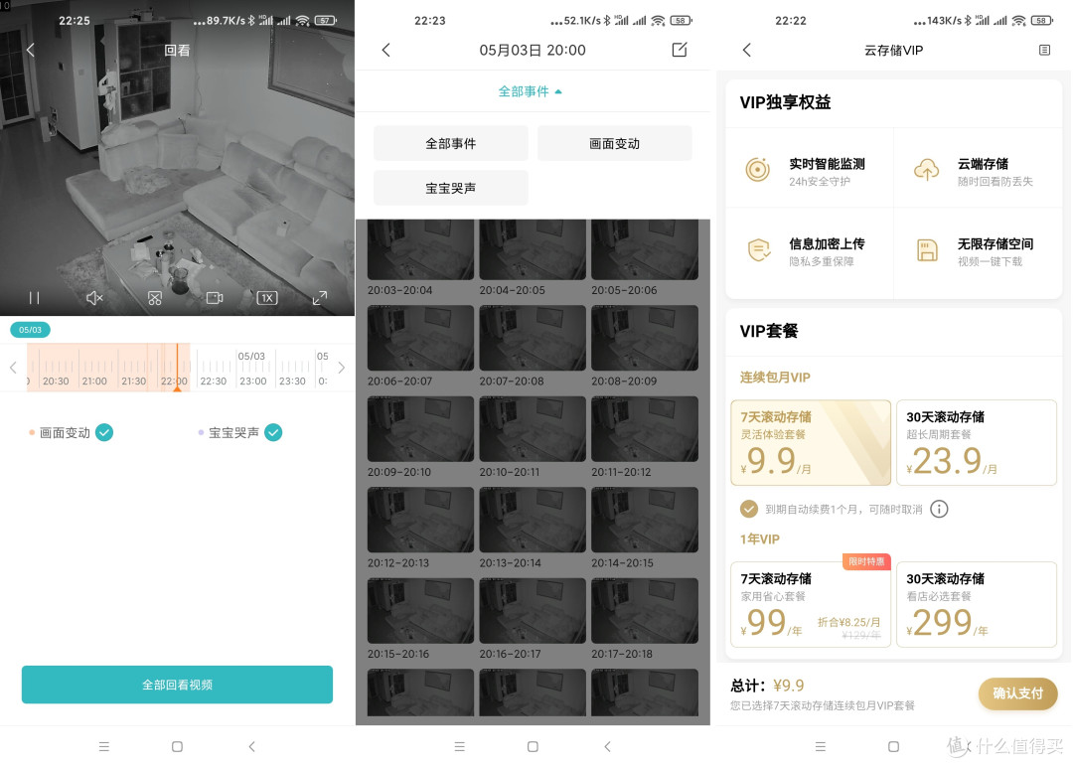Screen dimensions: 1073x768
Task: Tap left phone's Android home navigation icon
Action: click(177, 747)
